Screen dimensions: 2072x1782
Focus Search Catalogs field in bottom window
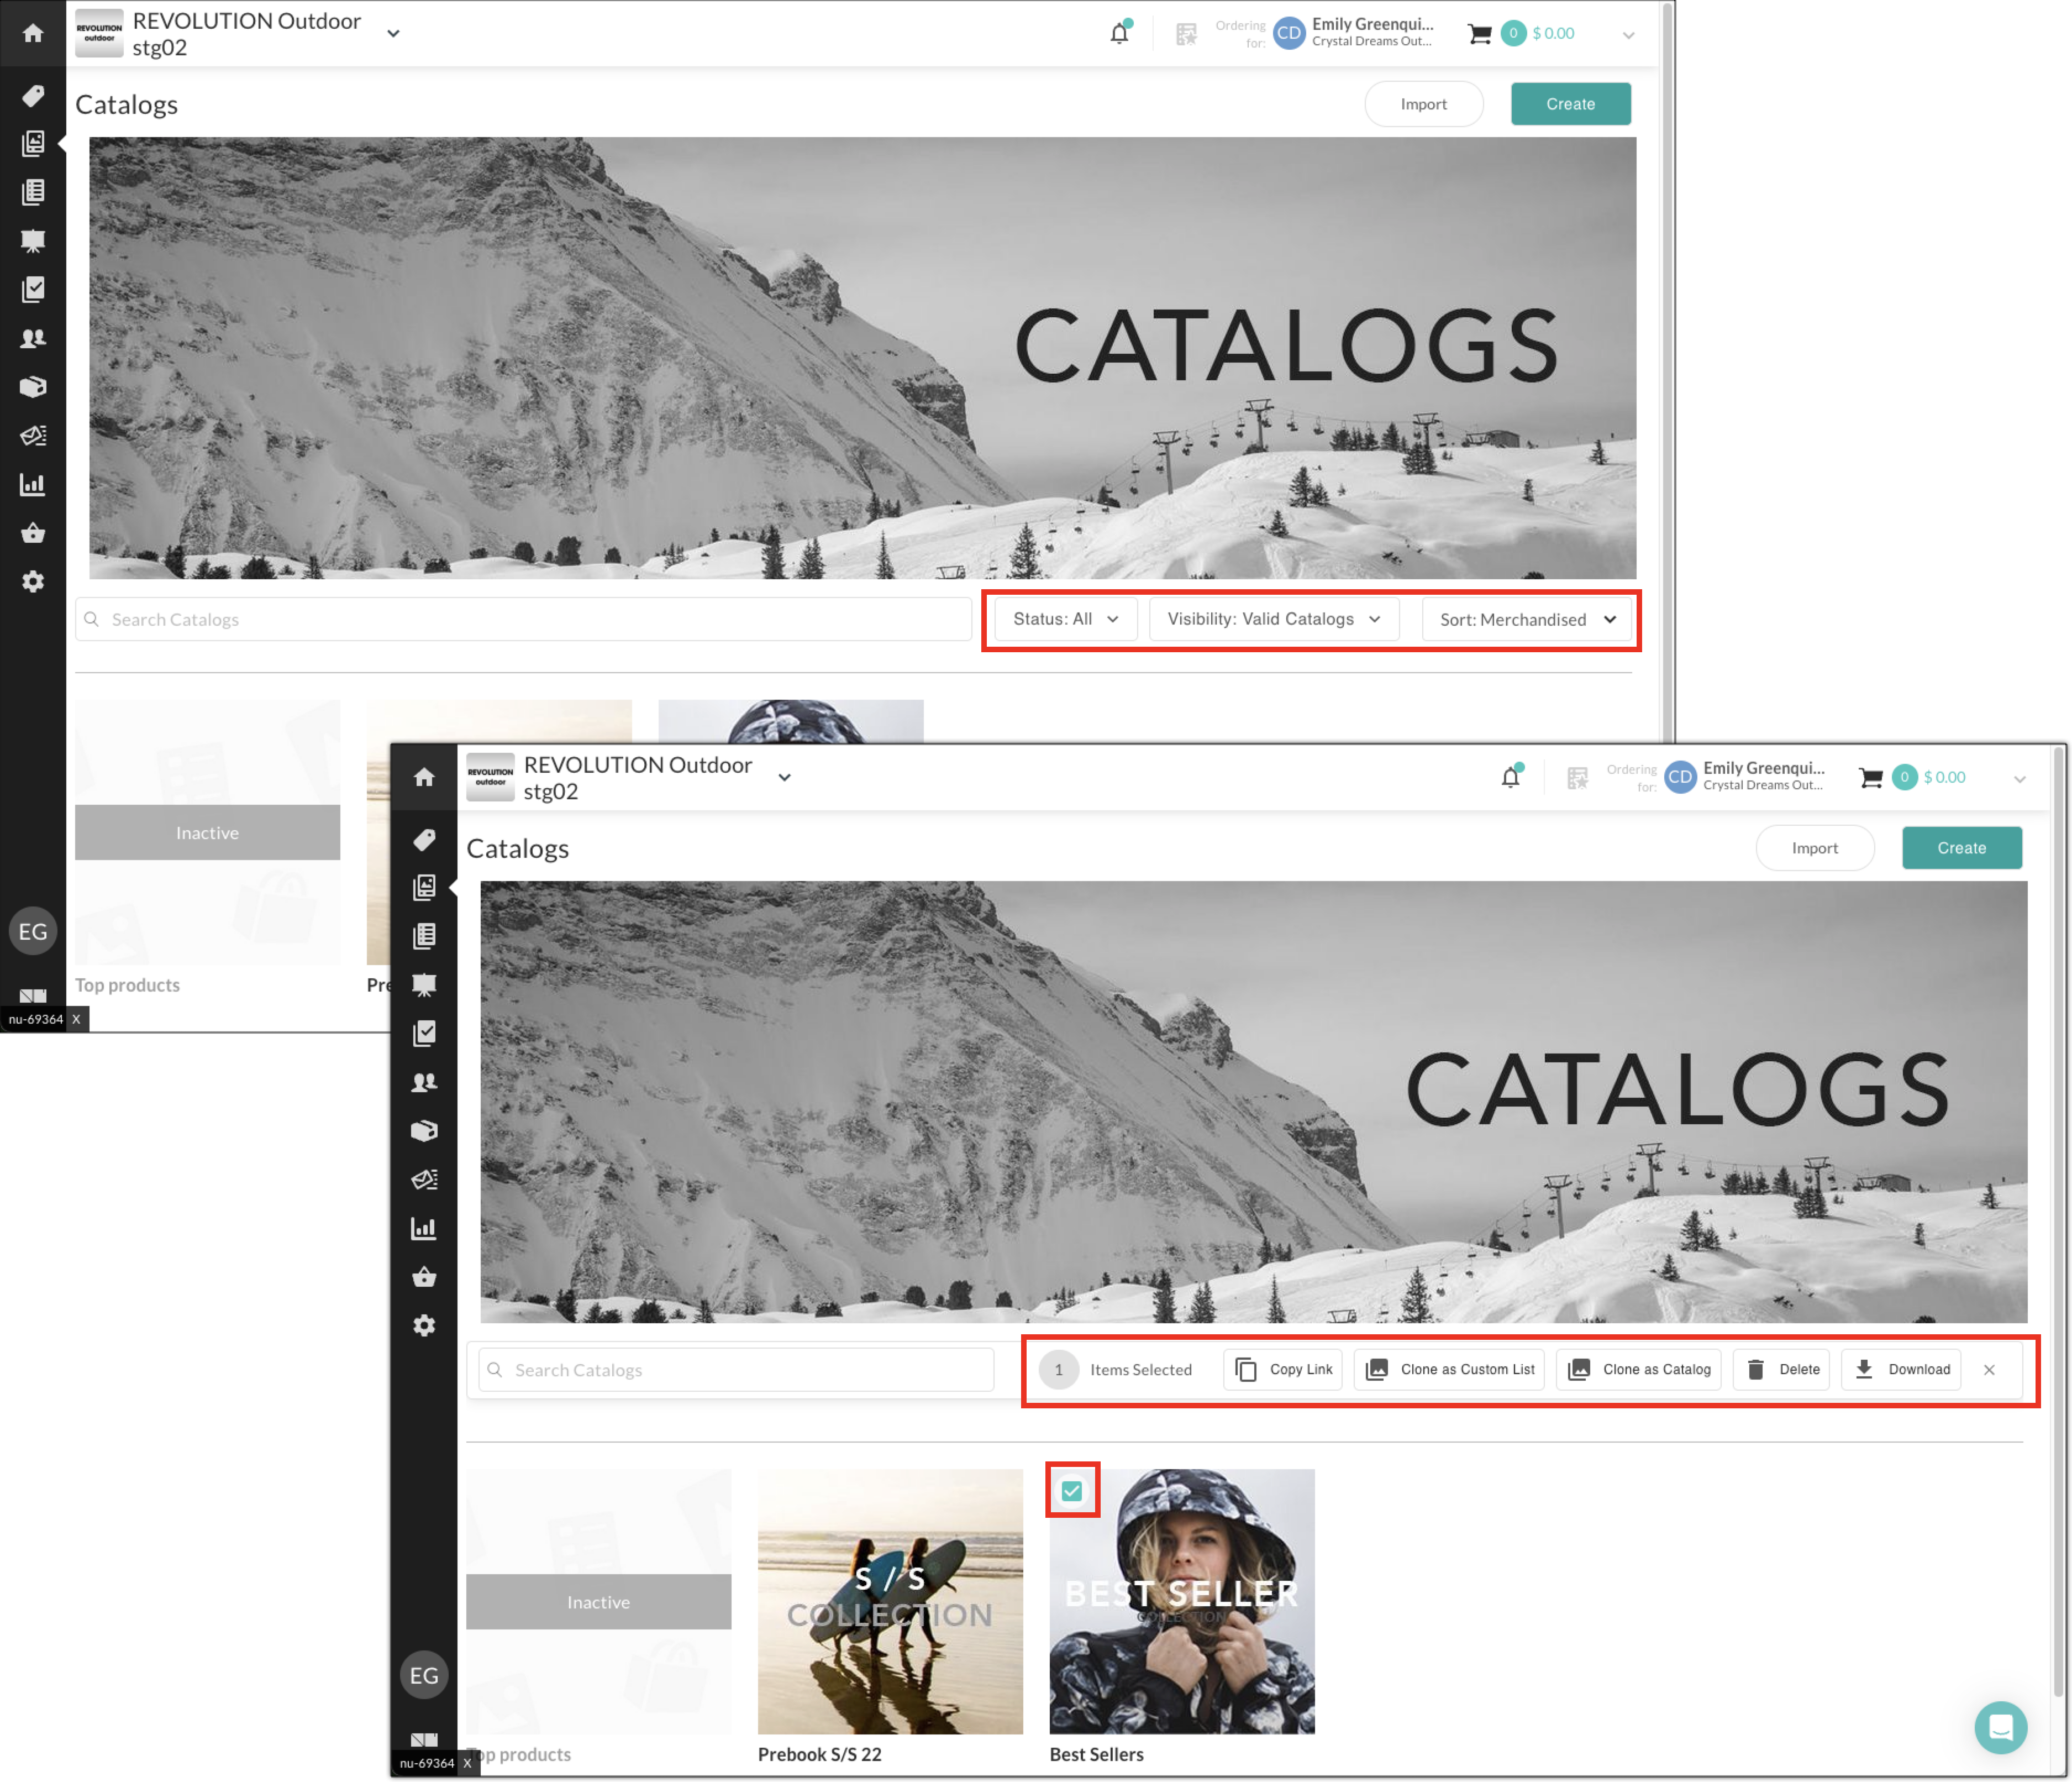736,1370
